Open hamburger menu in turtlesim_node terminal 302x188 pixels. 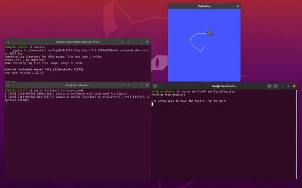[x=129, y=85]
